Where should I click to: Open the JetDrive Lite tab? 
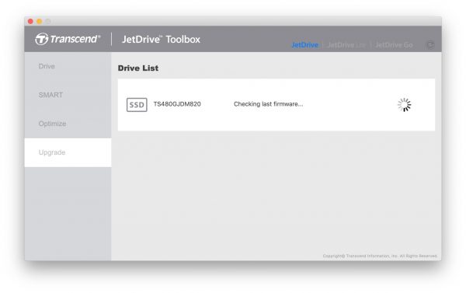coord(346,45)
